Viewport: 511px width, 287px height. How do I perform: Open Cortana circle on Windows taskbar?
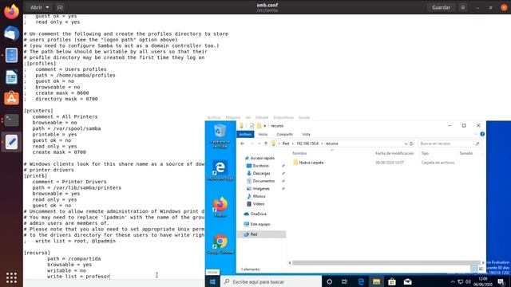[329, 281]
